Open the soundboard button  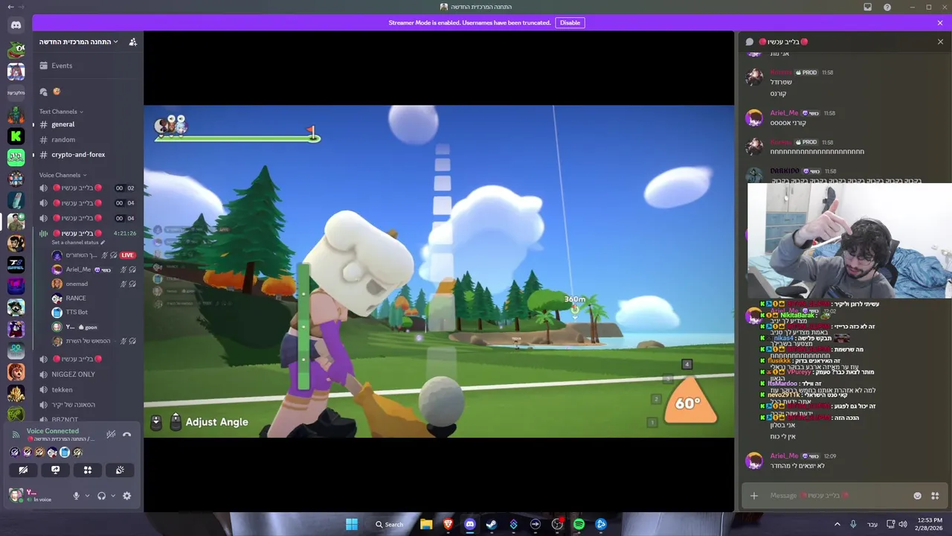pyautogui.click(x=120, y=470)
